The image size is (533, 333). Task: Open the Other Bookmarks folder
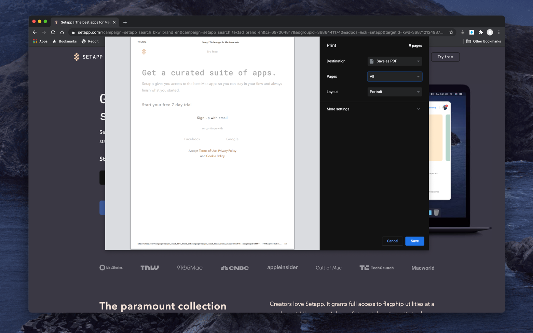coord(483,41)
